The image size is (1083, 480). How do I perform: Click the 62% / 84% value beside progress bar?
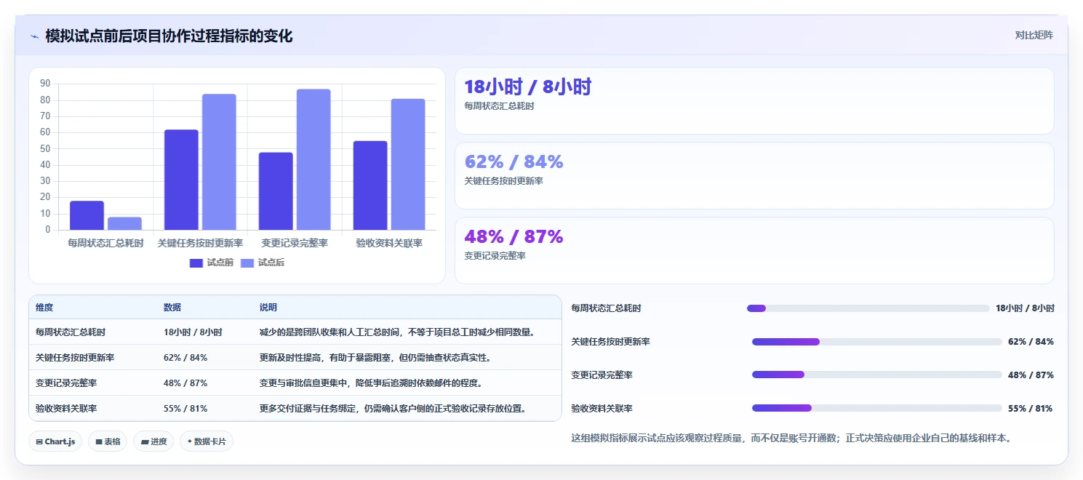[x=1031, y=342]
